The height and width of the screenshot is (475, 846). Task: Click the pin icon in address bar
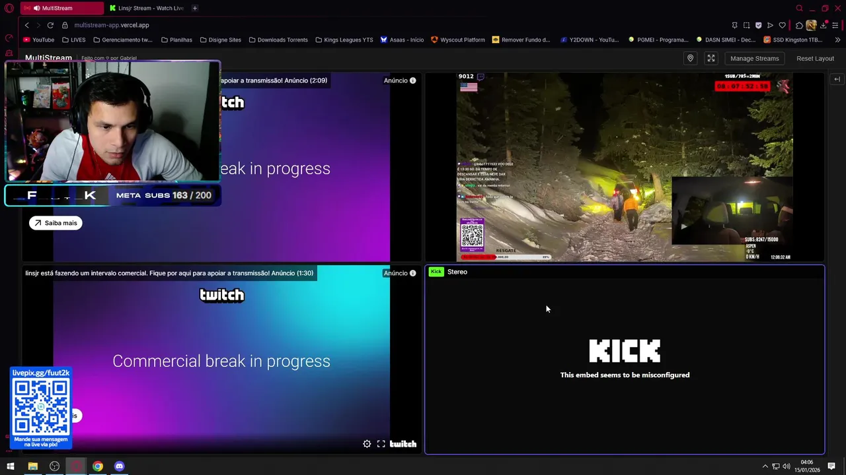click(734, 25)
